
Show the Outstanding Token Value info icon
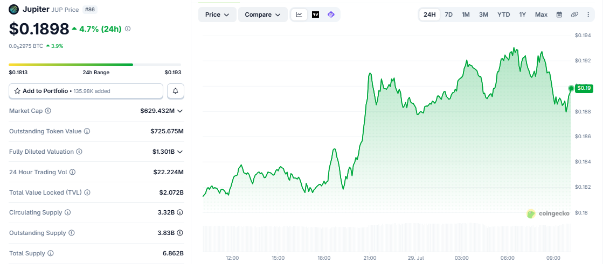87,131
